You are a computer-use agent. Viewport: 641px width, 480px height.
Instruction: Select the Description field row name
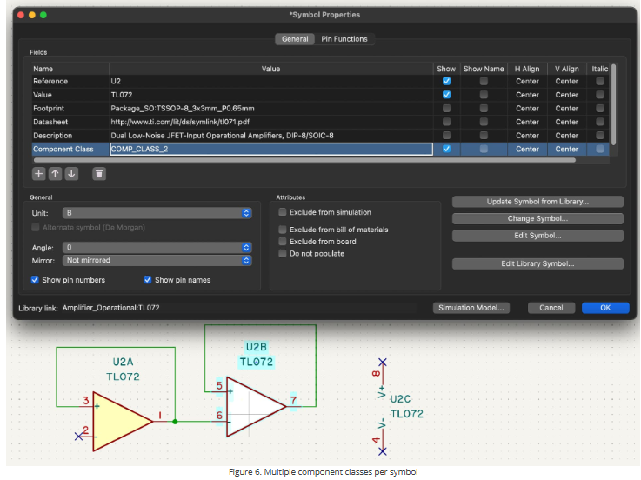click(53, 136)
